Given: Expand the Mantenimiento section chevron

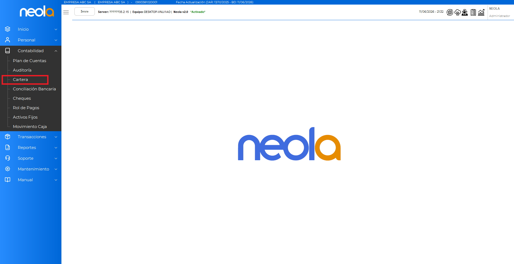Looking at the screenshot, I should (x=56, y=169).
